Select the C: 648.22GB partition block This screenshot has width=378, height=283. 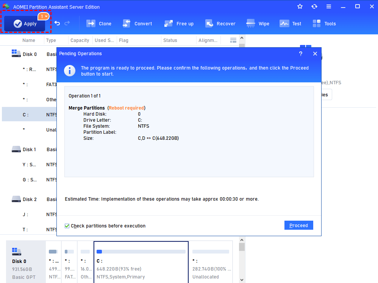click(141, 262)
